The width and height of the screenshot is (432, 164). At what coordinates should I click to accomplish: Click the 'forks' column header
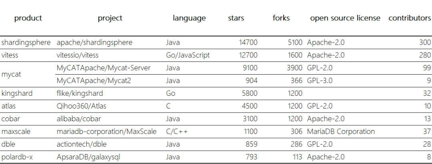pyautogui.click(x=281, y=18)
